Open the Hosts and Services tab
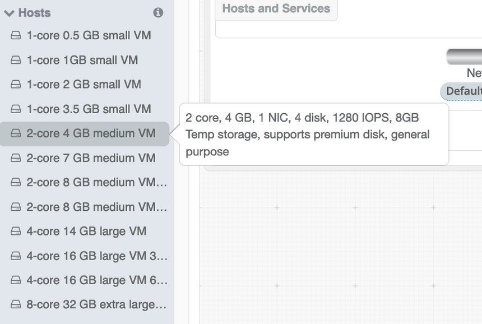Viewport: 482px width, 324px height. 276,9
